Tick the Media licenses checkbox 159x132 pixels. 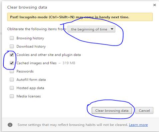pyautogui.click(x=12, y=96)
